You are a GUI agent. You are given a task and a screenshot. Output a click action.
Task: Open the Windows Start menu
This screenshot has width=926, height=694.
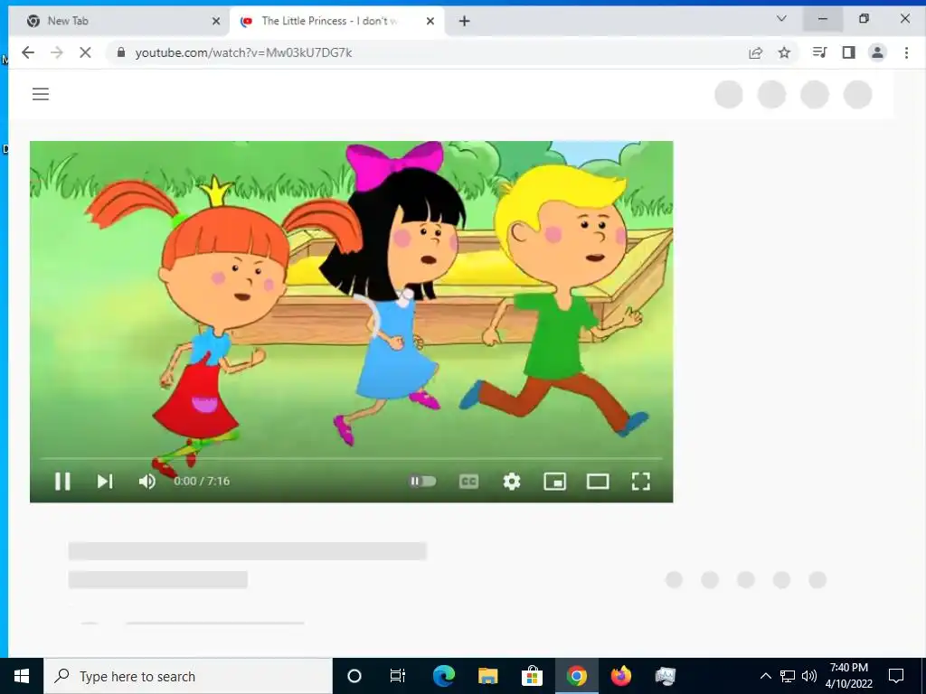tap(22, 676)
